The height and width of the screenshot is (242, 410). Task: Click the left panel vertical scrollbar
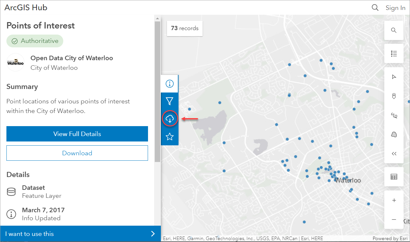[157, 91]
